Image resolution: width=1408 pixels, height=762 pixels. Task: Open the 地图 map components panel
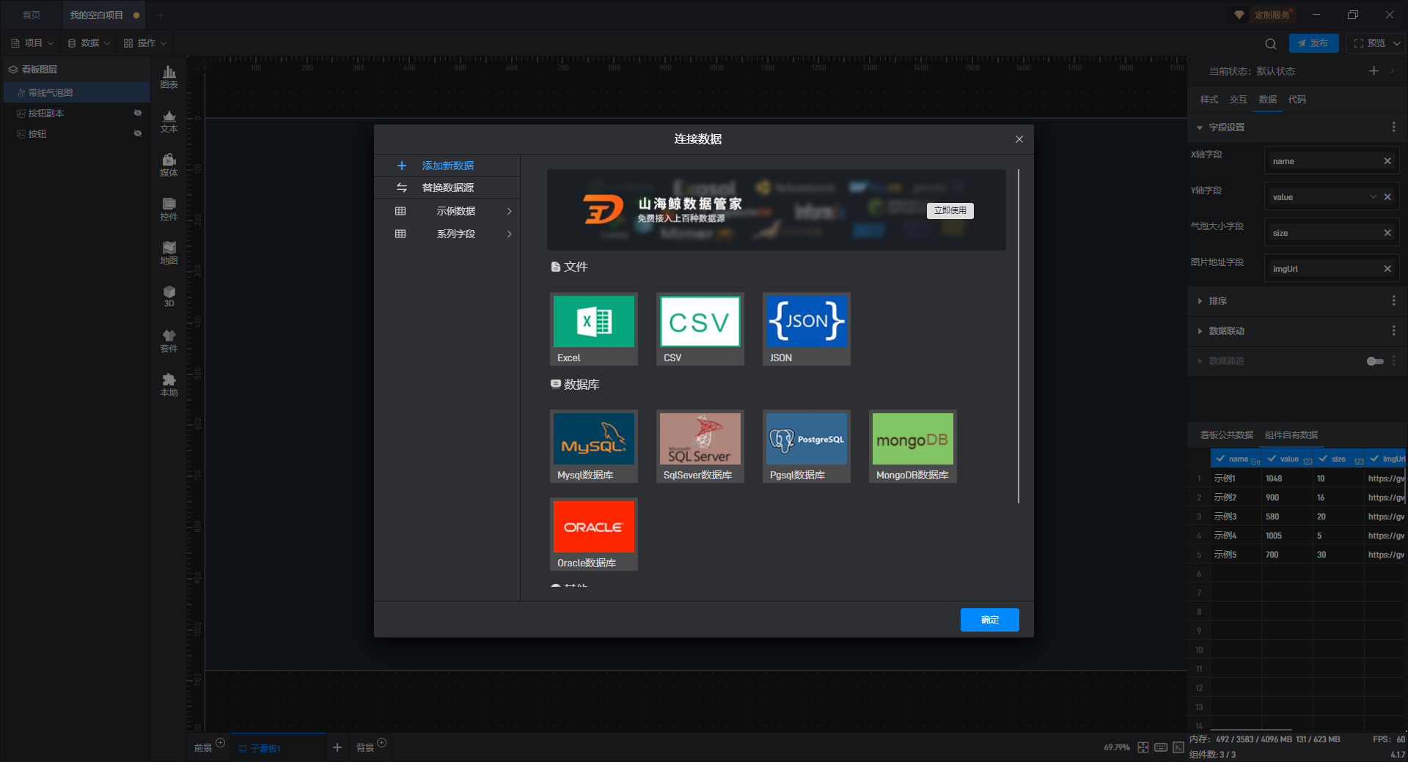tap(169, 253)
